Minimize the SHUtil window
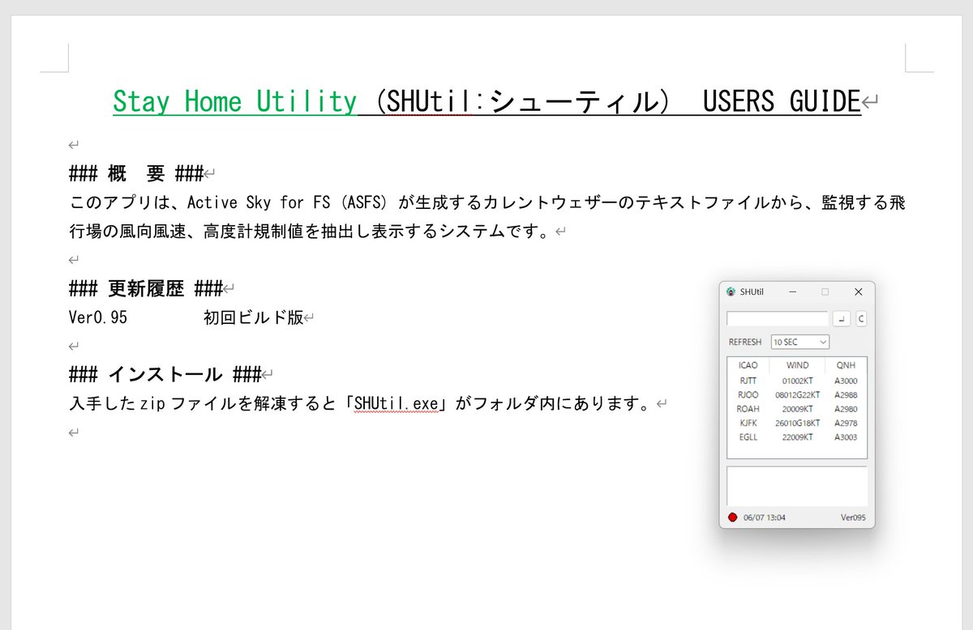This screenshot has height=630, width=973. point(793,292)
